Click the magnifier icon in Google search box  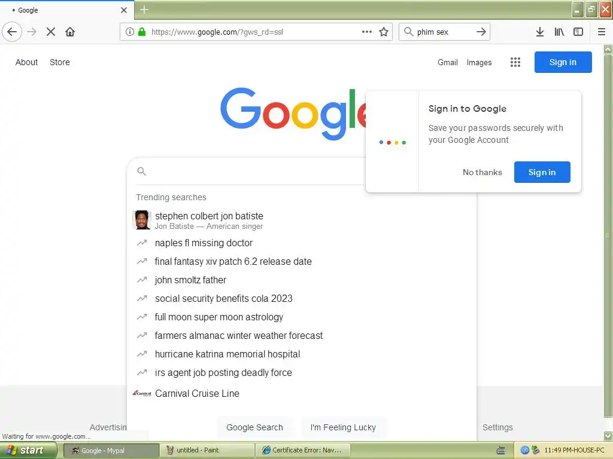pos(141,172)
